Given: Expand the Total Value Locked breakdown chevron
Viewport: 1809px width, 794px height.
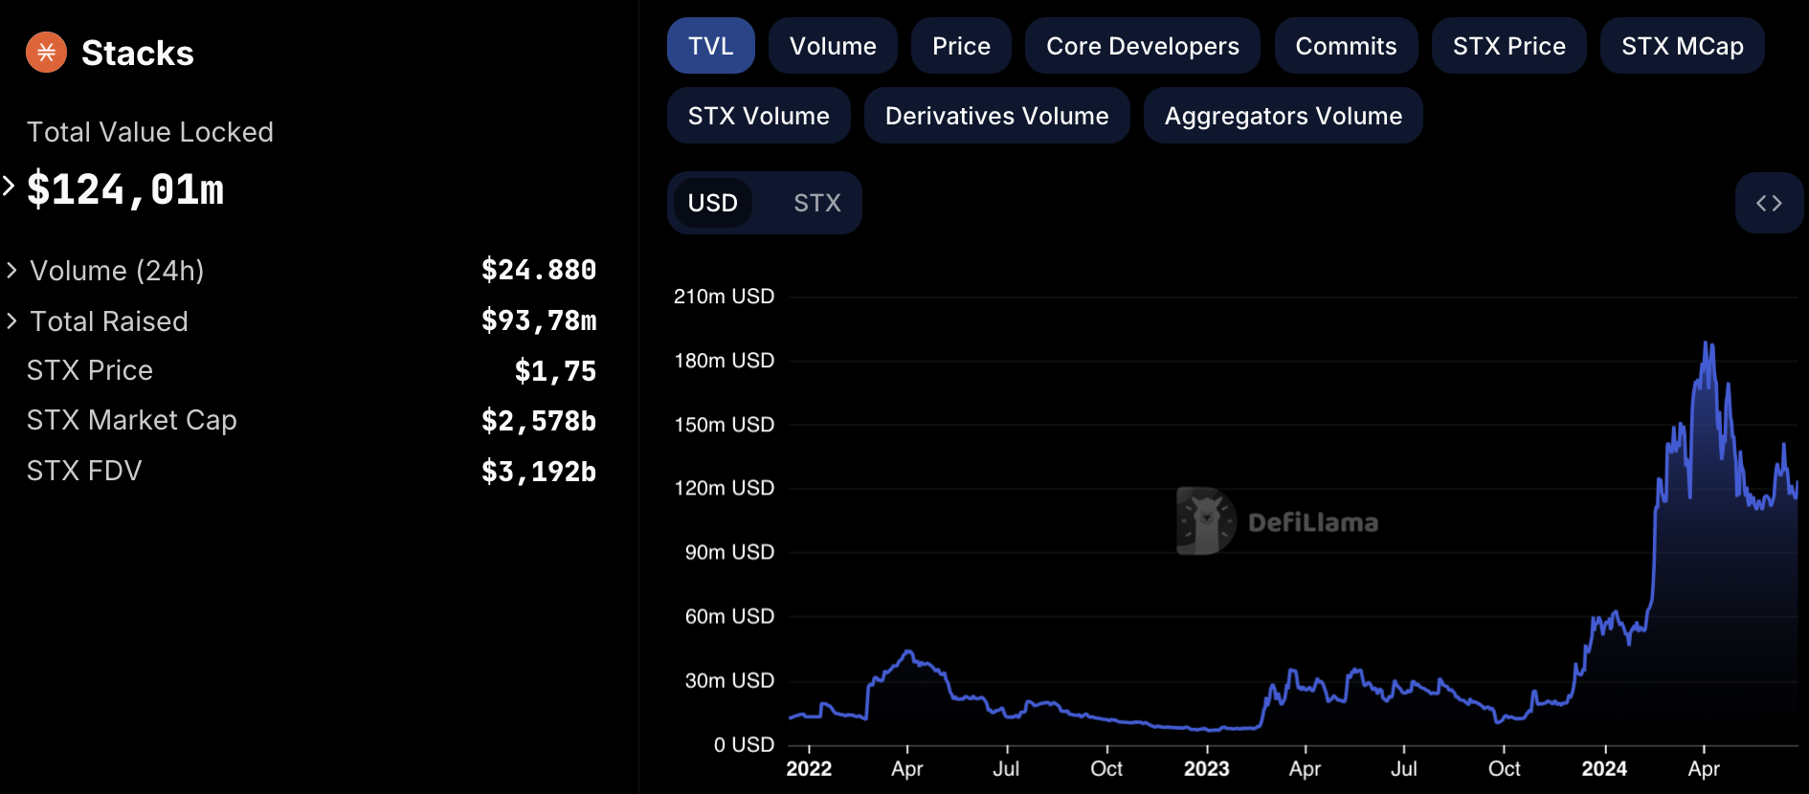Looking at the screenshot, I should [x=9, y=186].
